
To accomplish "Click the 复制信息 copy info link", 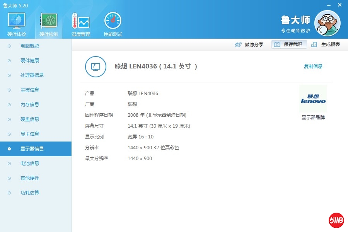I will tap(313, 67).
